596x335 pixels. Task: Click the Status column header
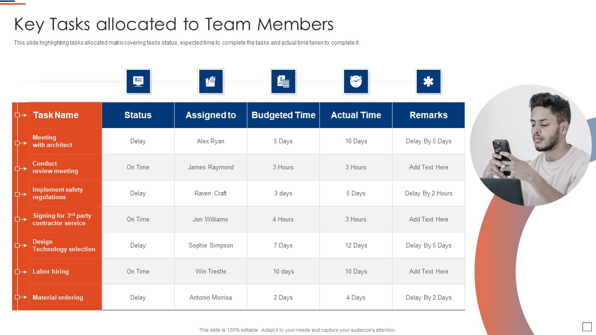(138, 115)
